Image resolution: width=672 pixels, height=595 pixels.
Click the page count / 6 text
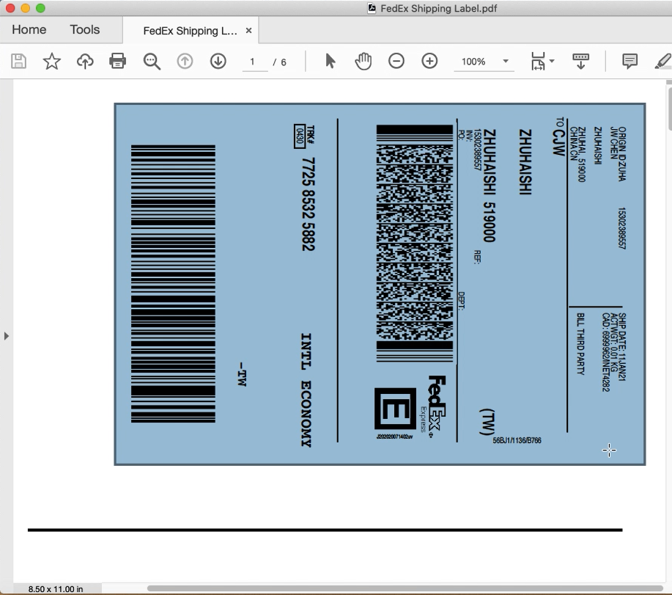279,62
